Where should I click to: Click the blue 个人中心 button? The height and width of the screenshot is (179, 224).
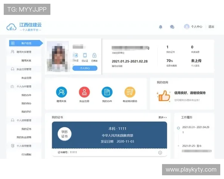click(x=85, y=68)
